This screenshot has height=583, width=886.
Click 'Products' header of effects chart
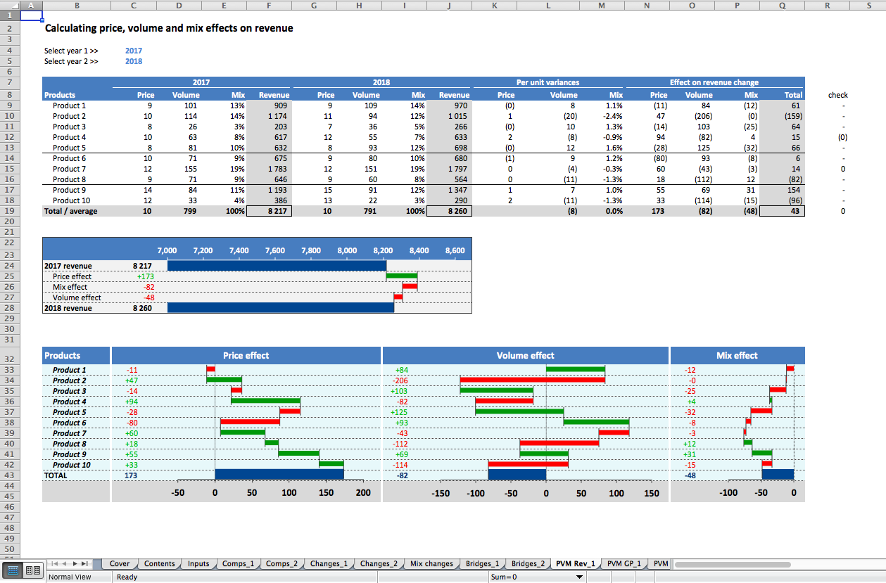point(62,355)
